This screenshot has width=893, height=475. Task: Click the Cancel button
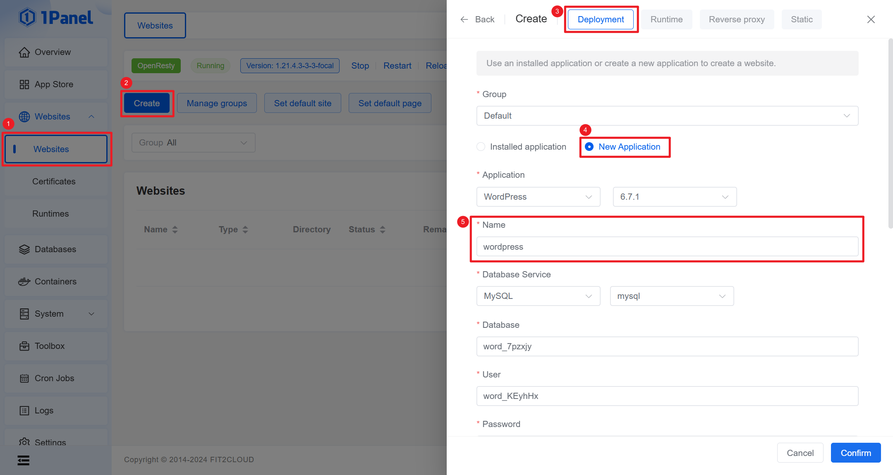(800, 453)
